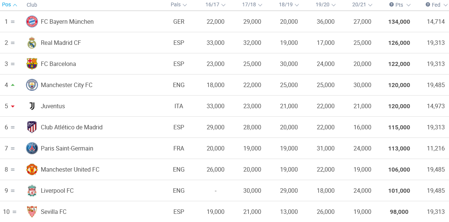Click green up arrow next to position 4

[x=13, y=85]
